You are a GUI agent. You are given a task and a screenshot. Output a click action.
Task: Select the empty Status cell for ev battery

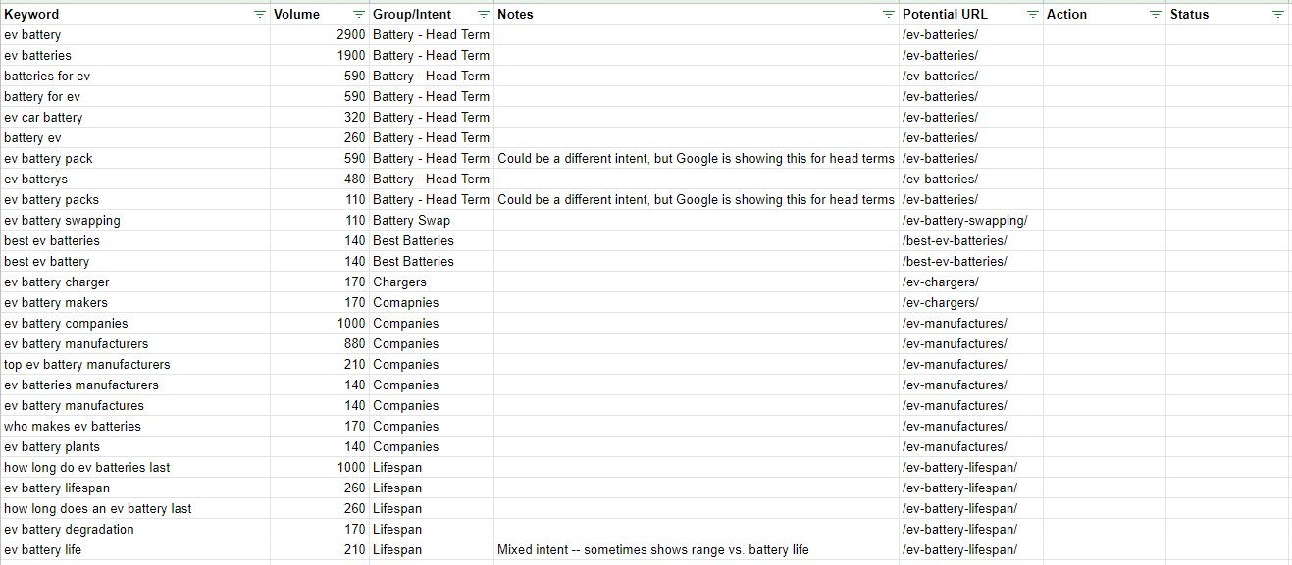[1226, 34]
